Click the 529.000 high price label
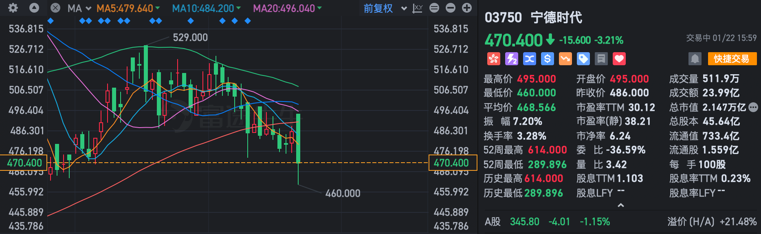 pos(190,38)
